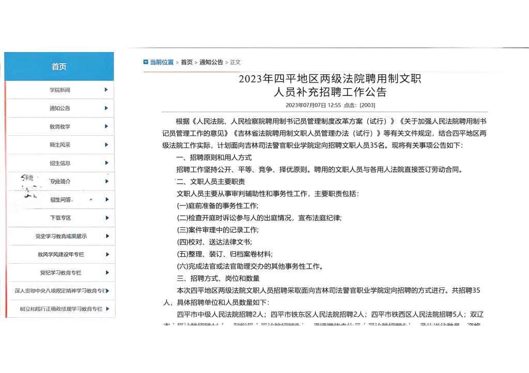This screenshot has width=529, height=373.
Task: Click line (四)校对、送达法律文书
Action: click(214, 242)
